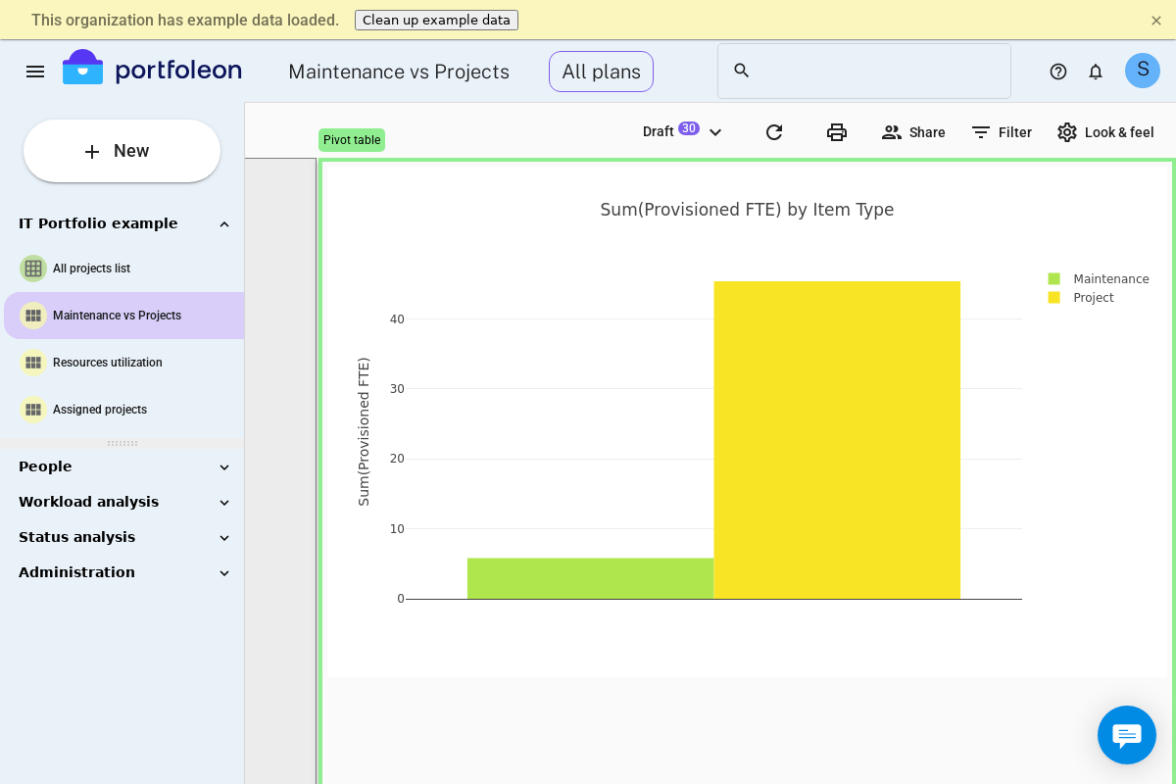The image size is (1176, 784).
Task: Click the Pivot table tag
Action: tap(352, 140)
